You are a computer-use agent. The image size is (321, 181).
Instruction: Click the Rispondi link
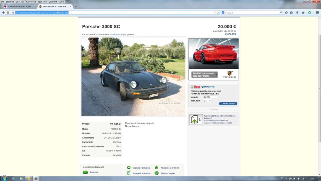93,172
